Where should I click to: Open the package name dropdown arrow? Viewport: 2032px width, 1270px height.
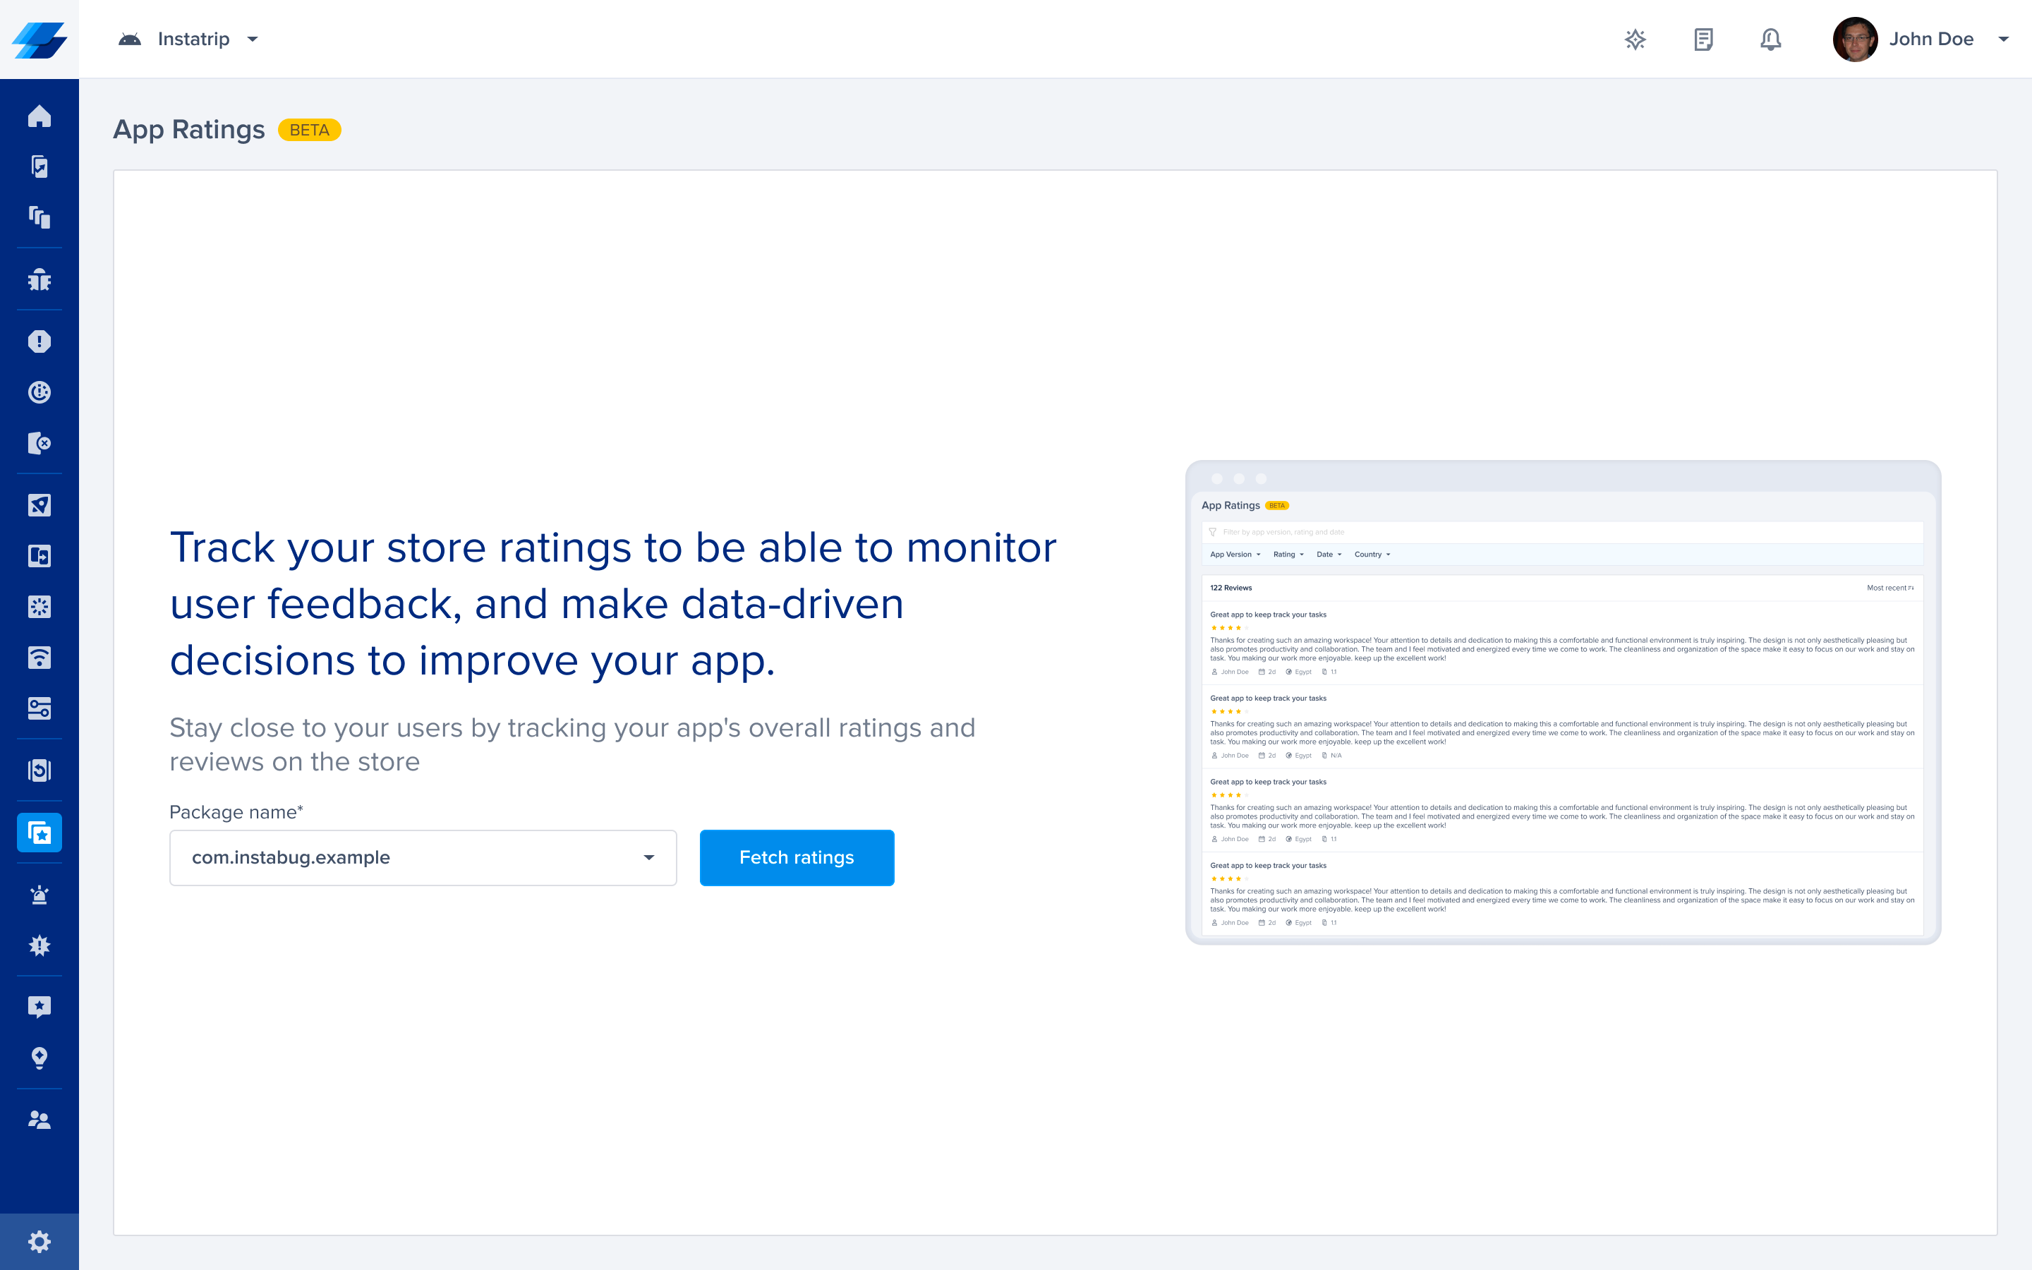(648, 857)
